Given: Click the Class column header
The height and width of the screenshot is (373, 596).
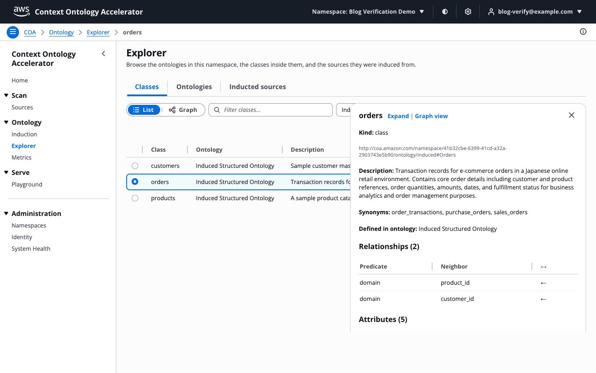Looking at the screenshot, I should click(x=159, y=150).
